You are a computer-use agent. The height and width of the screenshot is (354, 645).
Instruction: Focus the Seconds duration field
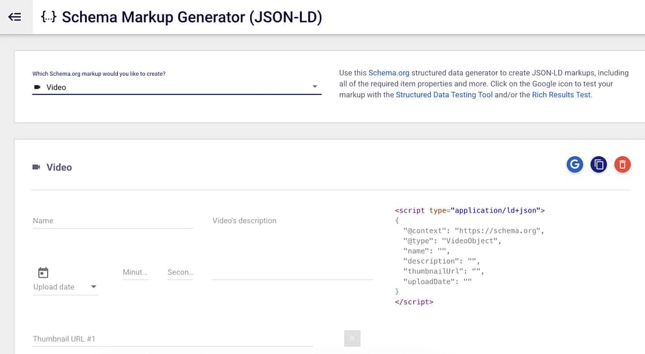click(180, 272)
